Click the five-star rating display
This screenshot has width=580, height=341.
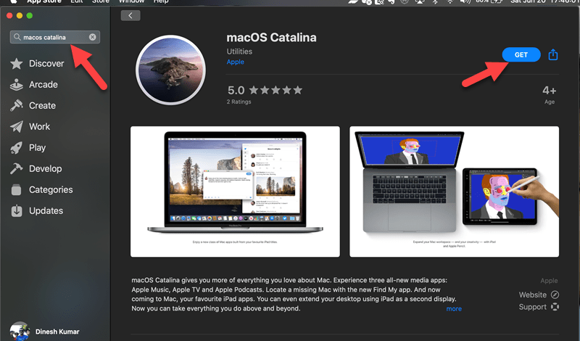click(275, 90)
